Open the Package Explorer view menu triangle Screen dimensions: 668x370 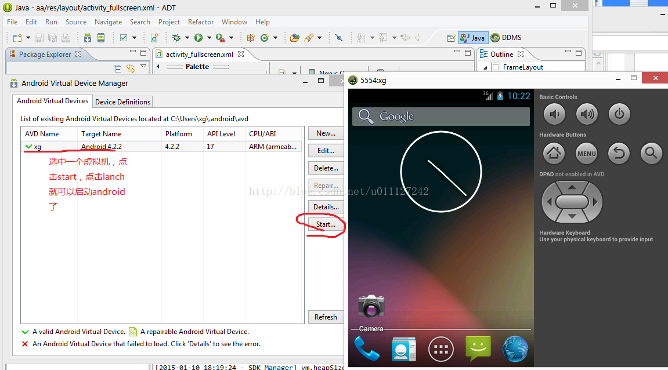coord(143,66)
